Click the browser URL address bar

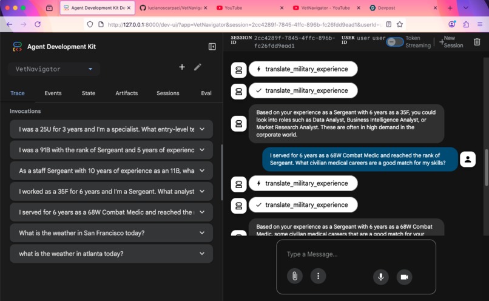click(x=244, y=24)
